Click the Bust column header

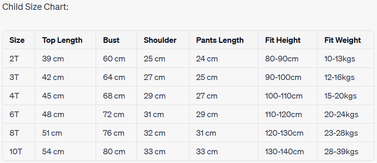[111, 40]
